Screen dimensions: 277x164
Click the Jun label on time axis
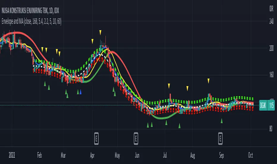[137, 155]
